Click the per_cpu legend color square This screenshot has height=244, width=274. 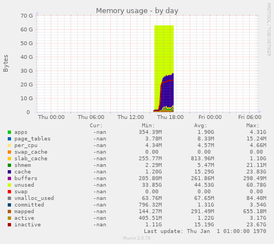click(x=9, y=145)
